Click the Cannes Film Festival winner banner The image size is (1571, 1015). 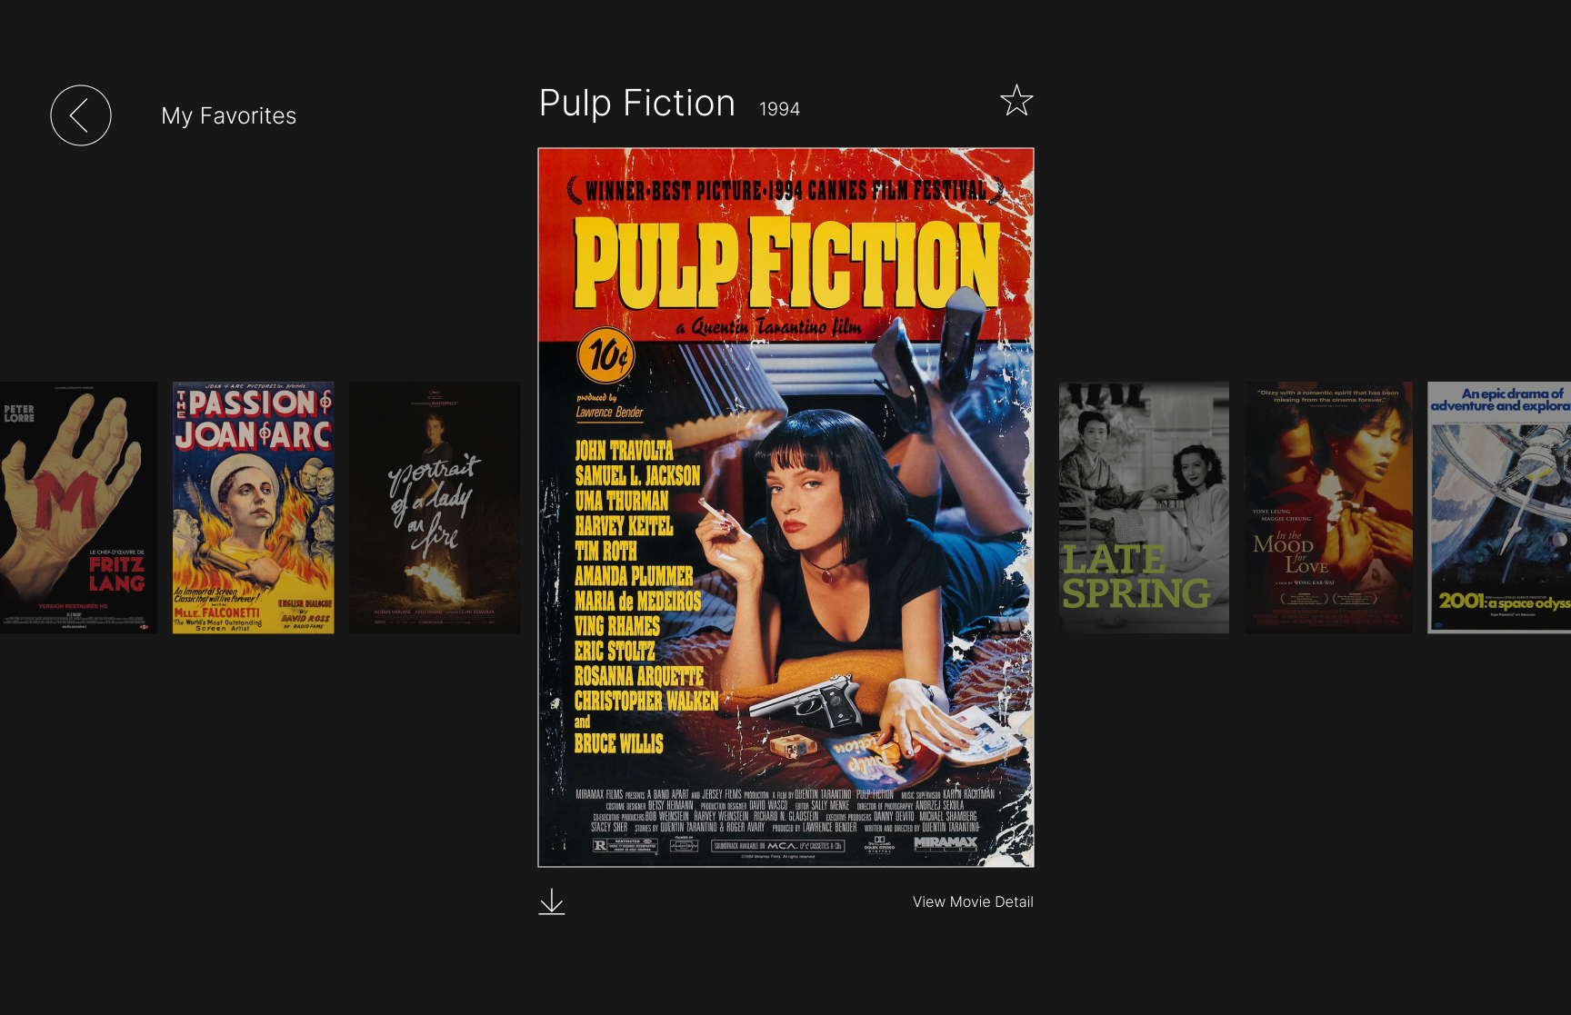click(x=785, y=190)
